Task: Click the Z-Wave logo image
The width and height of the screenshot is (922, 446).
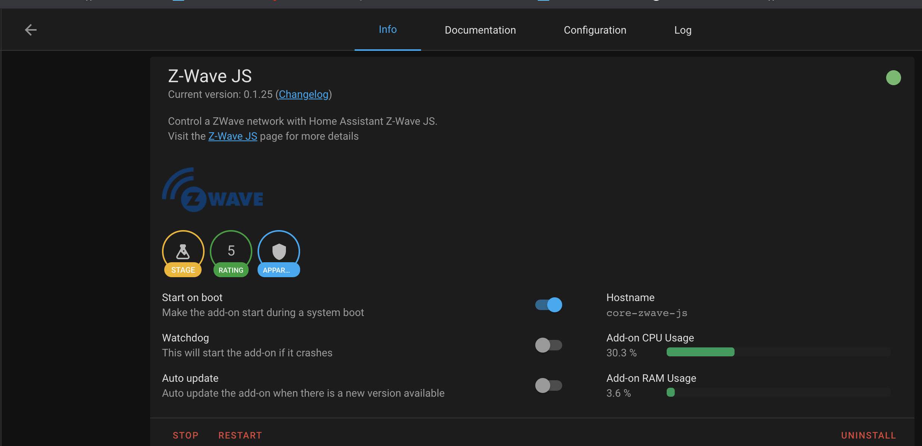Action: tap(212, 190)
